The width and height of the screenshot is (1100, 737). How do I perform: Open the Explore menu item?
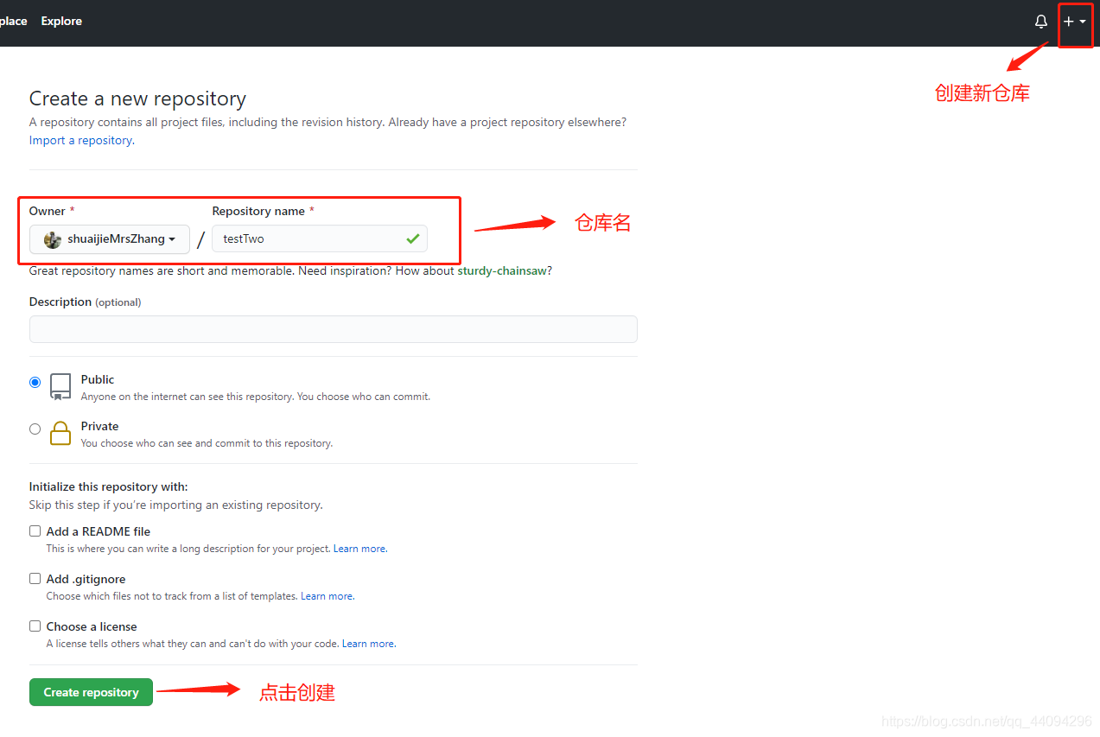(61, 21)
